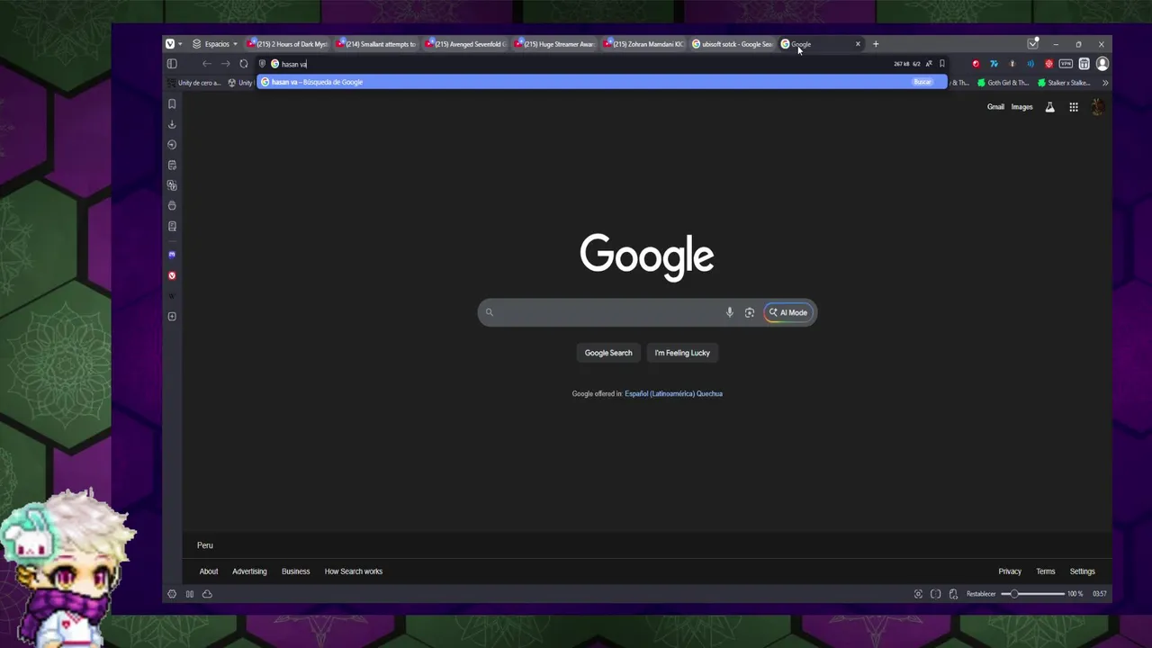Switch Google language to Quechua

point(709,393)
